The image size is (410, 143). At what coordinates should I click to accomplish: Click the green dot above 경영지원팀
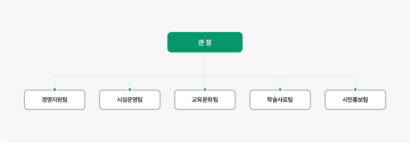[55, 90]
